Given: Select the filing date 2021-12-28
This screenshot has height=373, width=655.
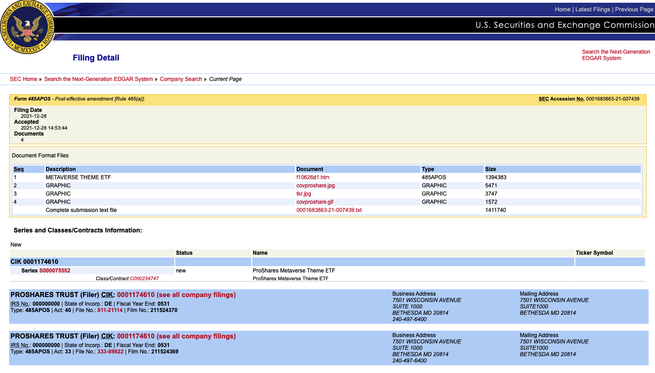Looking at the screenshot, I should 34,116.
